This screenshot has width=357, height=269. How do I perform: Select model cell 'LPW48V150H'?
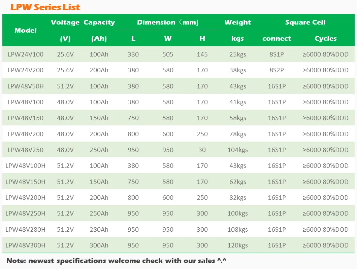[x=26, y=182]
